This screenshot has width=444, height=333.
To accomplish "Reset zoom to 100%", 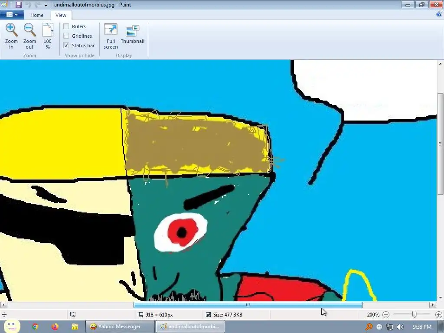I will pos(48,36).
